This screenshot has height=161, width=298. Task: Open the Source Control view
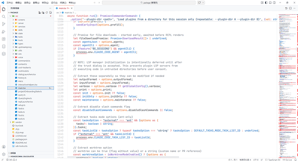coord(3,24)
